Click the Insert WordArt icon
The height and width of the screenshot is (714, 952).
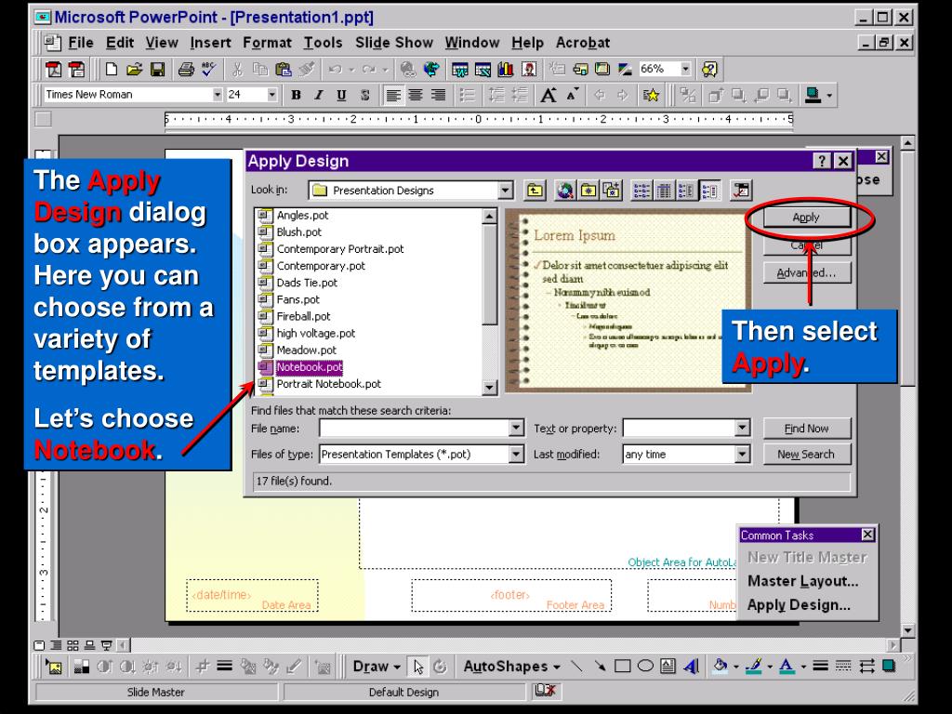(x=691, y=667)
